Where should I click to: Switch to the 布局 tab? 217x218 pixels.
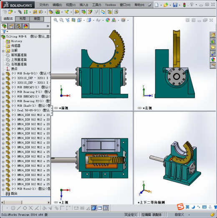[23, 19]
